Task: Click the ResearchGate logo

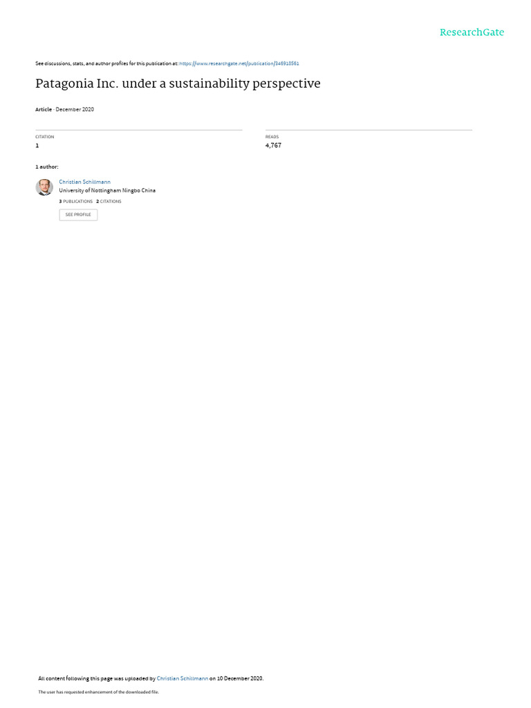Action: click(x=472, y=32)
